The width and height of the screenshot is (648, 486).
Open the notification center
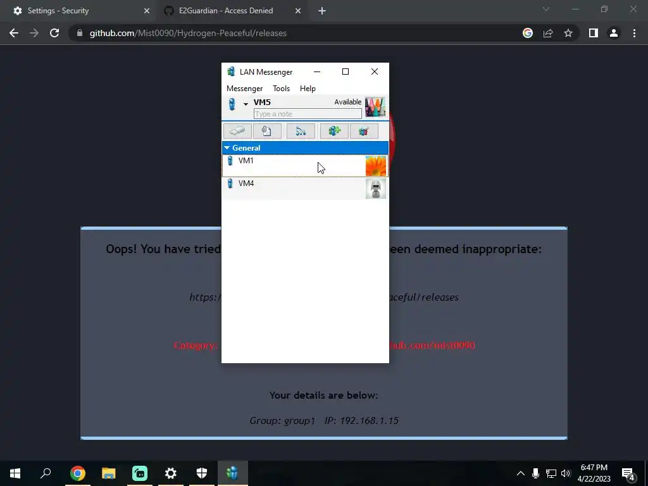[628, 473]
